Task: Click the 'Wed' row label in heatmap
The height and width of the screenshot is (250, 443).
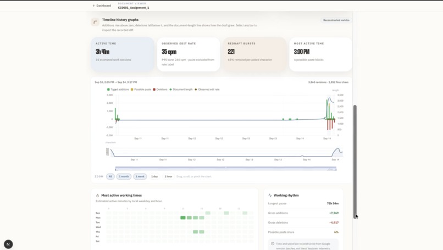Action: pyautogui.click(x=98, y=227)
